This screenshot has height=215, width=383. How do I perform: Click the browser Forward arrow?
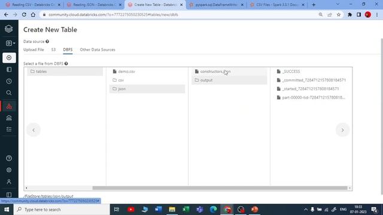coord(15,14)
